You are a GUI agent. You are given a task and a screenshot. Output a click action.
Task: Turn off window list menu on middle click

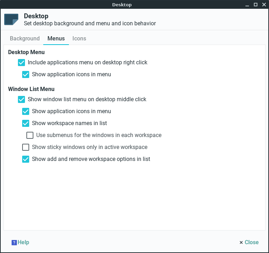(21, 99)
